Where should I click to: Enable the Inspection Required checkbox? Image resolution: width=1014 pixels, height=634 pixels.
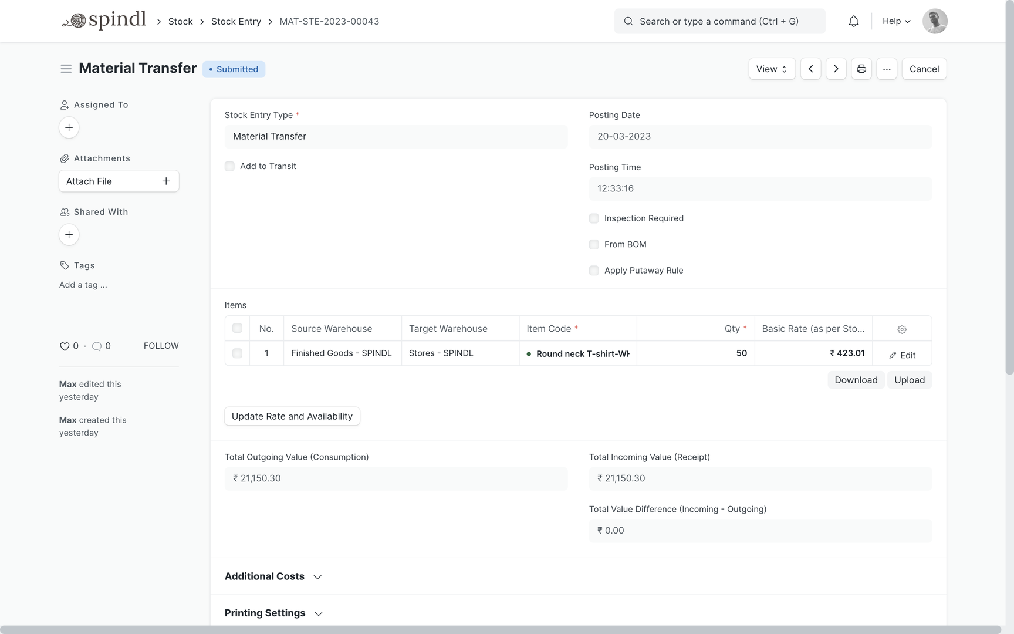(x=594, y=218)
